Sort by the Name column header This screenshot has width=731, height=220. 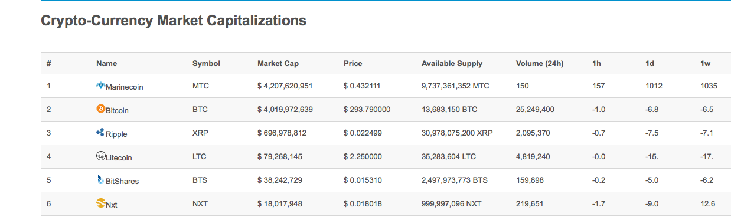coord(106,63)
